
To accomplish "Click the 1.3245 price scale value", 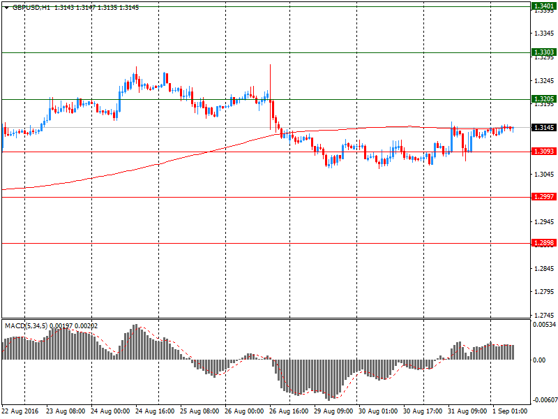I will (x=544, y=81).
